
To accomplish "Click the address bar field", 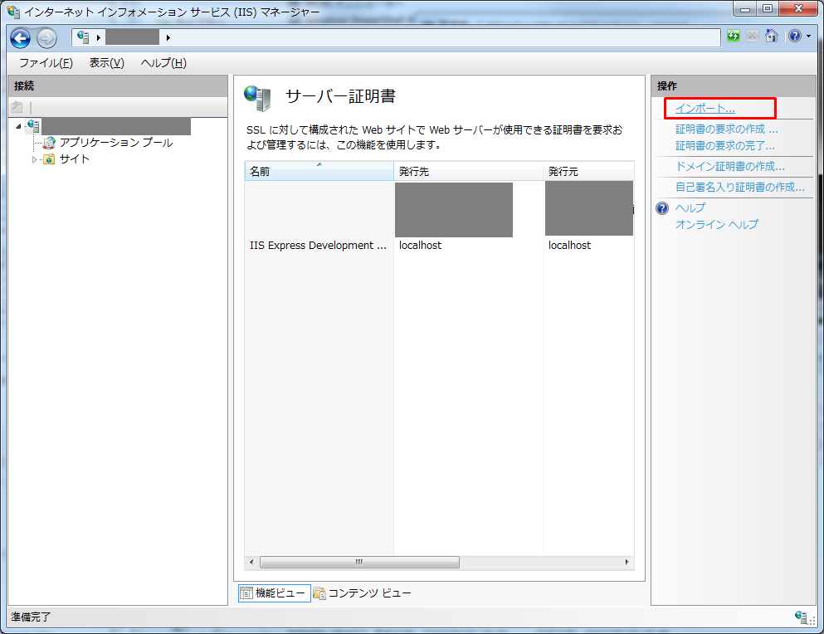I will [x=397, y=37].
